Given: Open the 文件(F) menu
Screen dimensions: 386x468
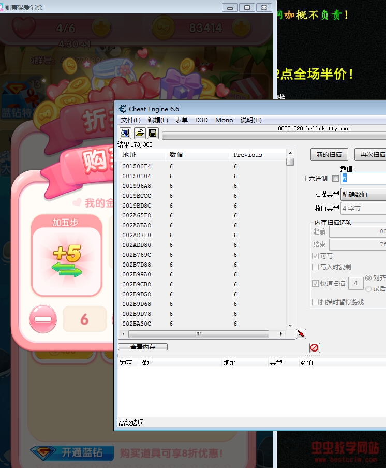Looking at the screenshot, I should pyautogui.click(x=131, y=120).
